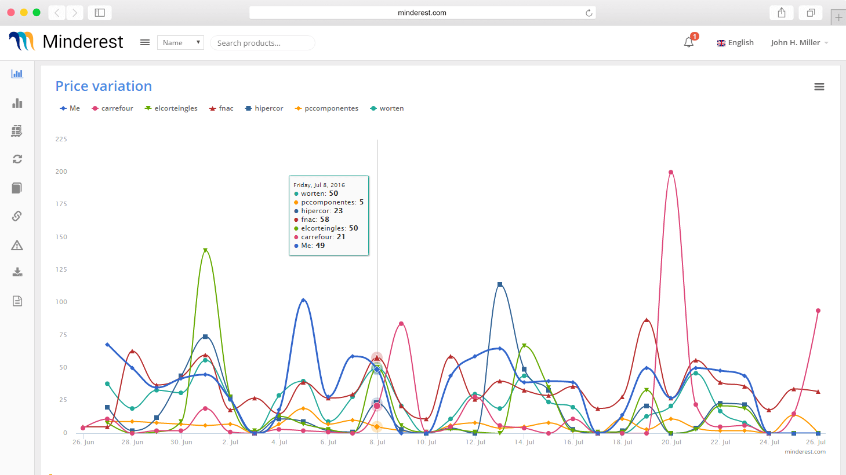The height and width of the screenshot is (475, 846).
Task: Toggle the browser sidebar button
Action: click(x=100, y=13)
